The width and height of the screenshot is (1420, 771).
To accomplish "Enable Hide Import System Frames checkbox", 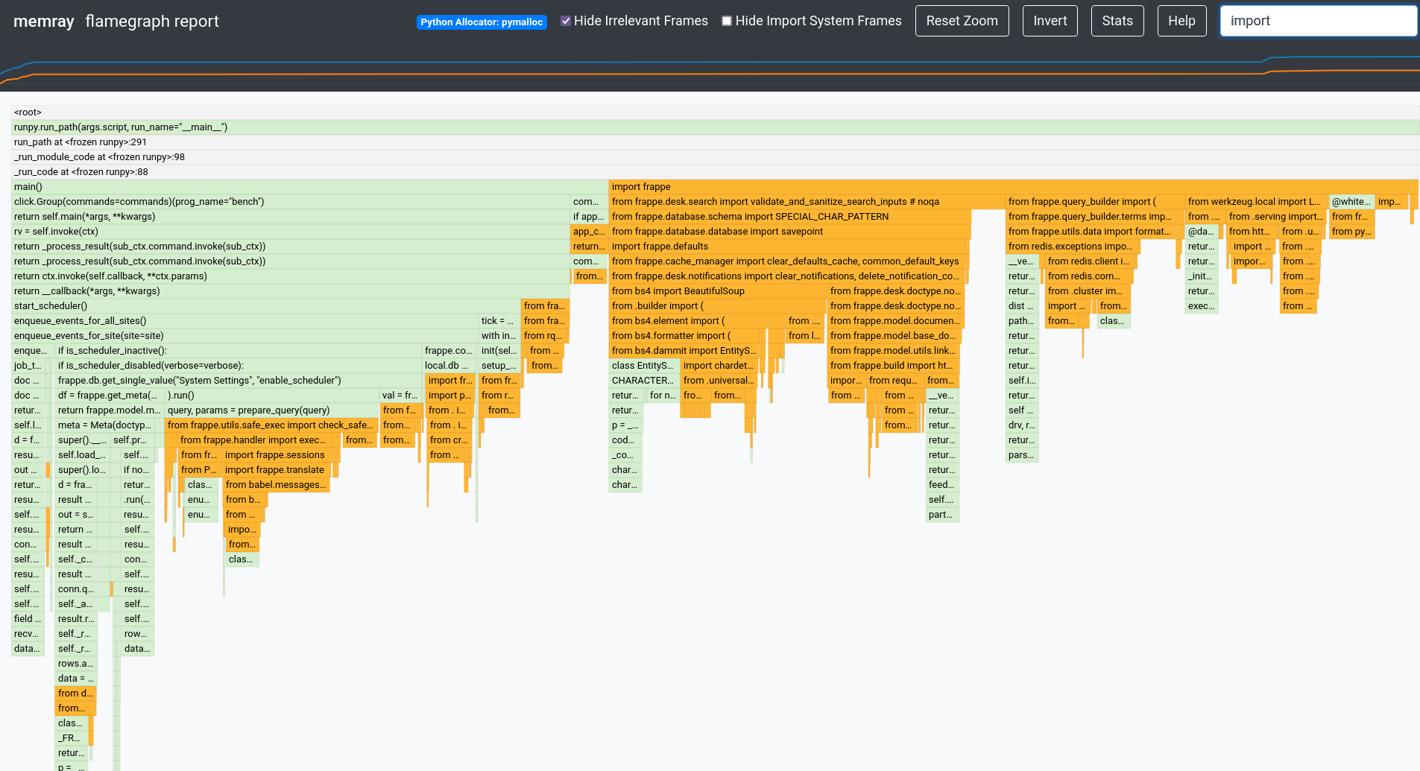I will [x=727, y=21].
